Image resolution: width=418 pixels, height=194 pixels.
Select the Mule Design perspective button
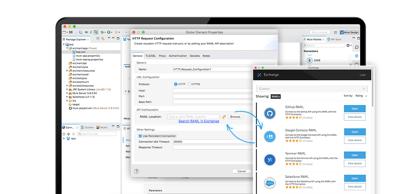pyautogui.click(x=349, y=32)
